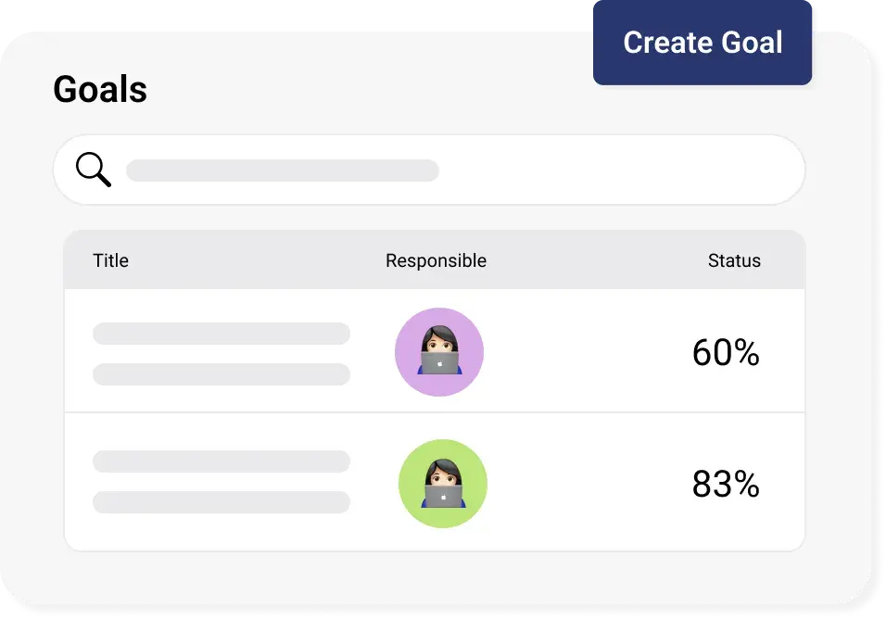Click the magnifying glass search icon
The image size is (886, 619).
(93, 170)
